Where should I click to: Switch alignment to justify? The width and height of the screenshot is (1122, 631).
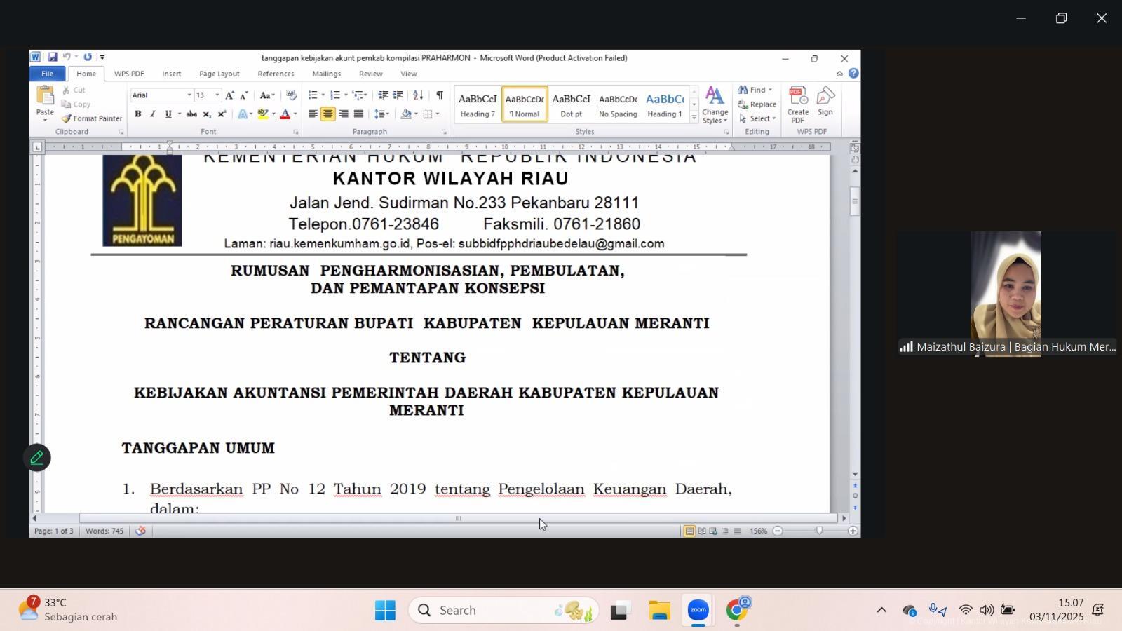coord(358,114)
